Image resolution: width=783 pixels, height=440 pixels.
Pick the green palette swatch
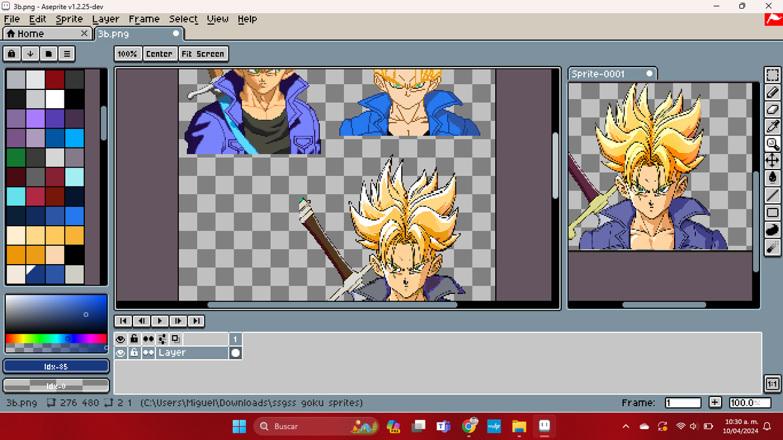pyautogui.click(x=16, y=158)
